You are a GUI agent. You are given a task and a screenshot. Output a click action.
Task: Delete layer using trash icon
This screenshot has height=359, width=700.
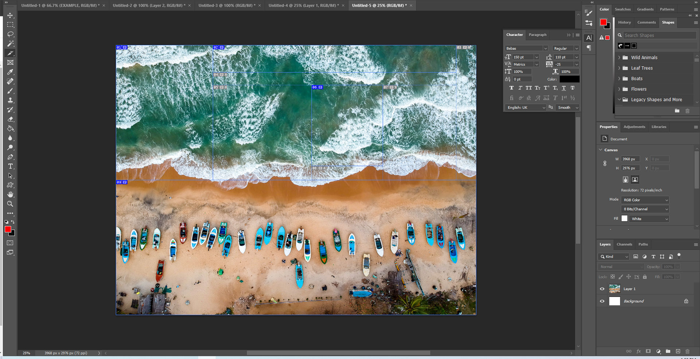pyautogui.click(x=687, y=351)
